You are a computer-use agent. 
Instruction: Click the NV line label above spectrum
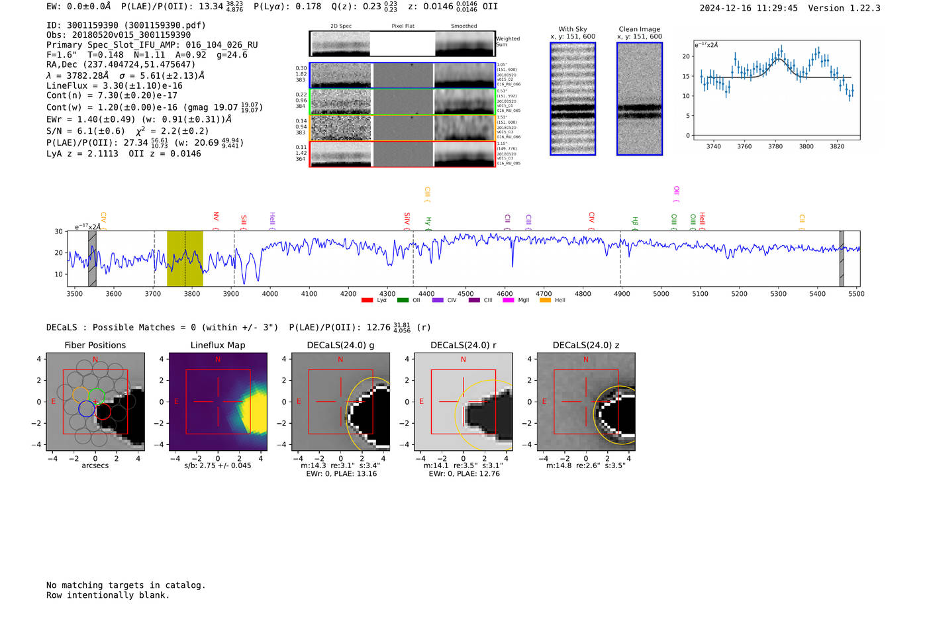click(x=216, y=220)
